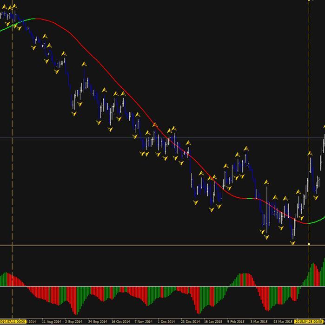This screenshot has height=325, width=325.
Task: Click the 2 Sep 2014 axis label
Action: (x=73, y=322)
